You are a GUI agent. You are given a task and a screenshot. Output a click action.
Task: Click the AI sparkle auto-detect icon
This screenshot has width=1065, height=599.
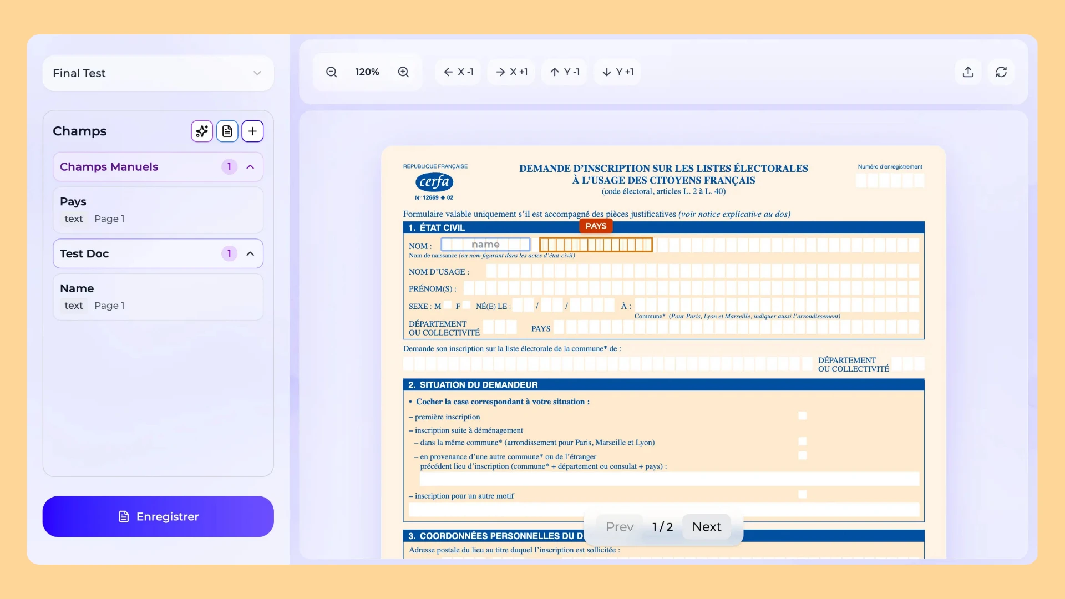click(202, 131)
